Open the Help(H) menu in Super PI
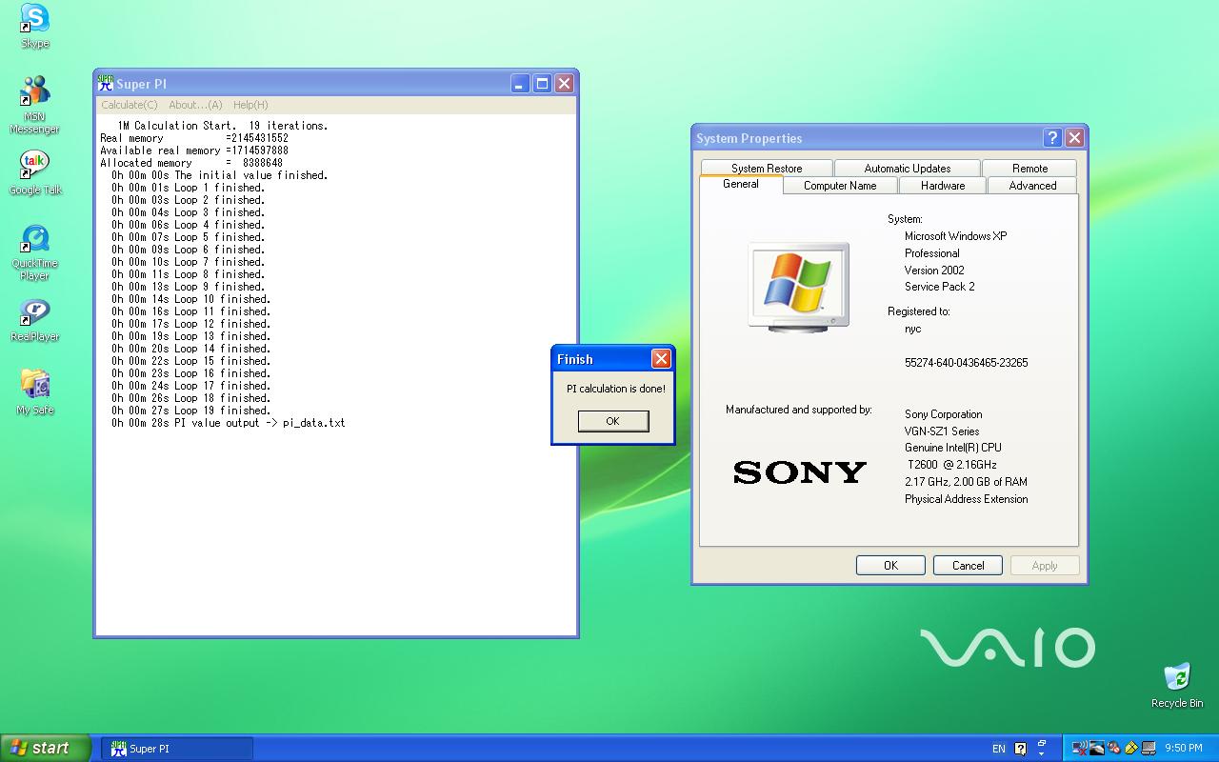 [250, 105]
